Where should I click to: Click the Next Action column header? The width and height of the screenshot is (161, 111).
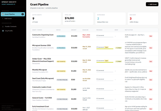click(x=129, y=30)
